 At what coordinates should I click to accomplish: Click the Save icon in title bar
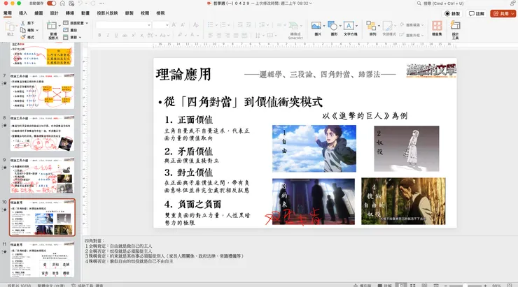pos(71,3)
